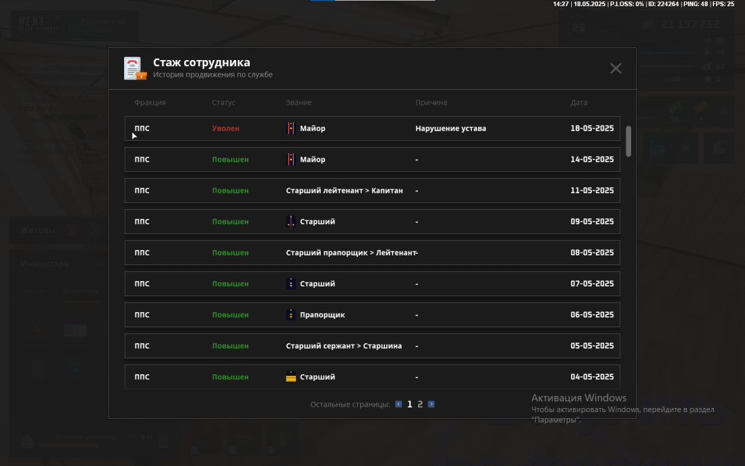Screen dimensions: 745x466
Task: Click yellow rank insignia in 04-05-2025 row
Action: click(x=291, y=377)
